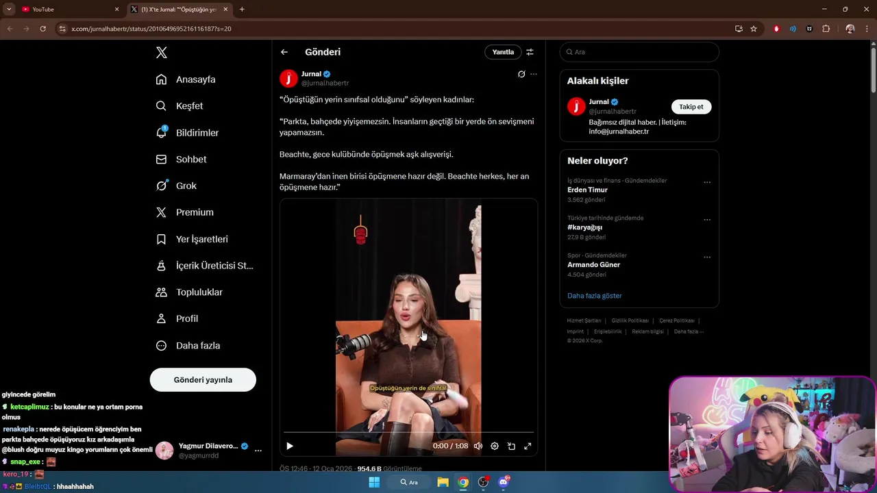
Task: Click Chrome icon in taskbar
Action: click(x=463, y=482)
